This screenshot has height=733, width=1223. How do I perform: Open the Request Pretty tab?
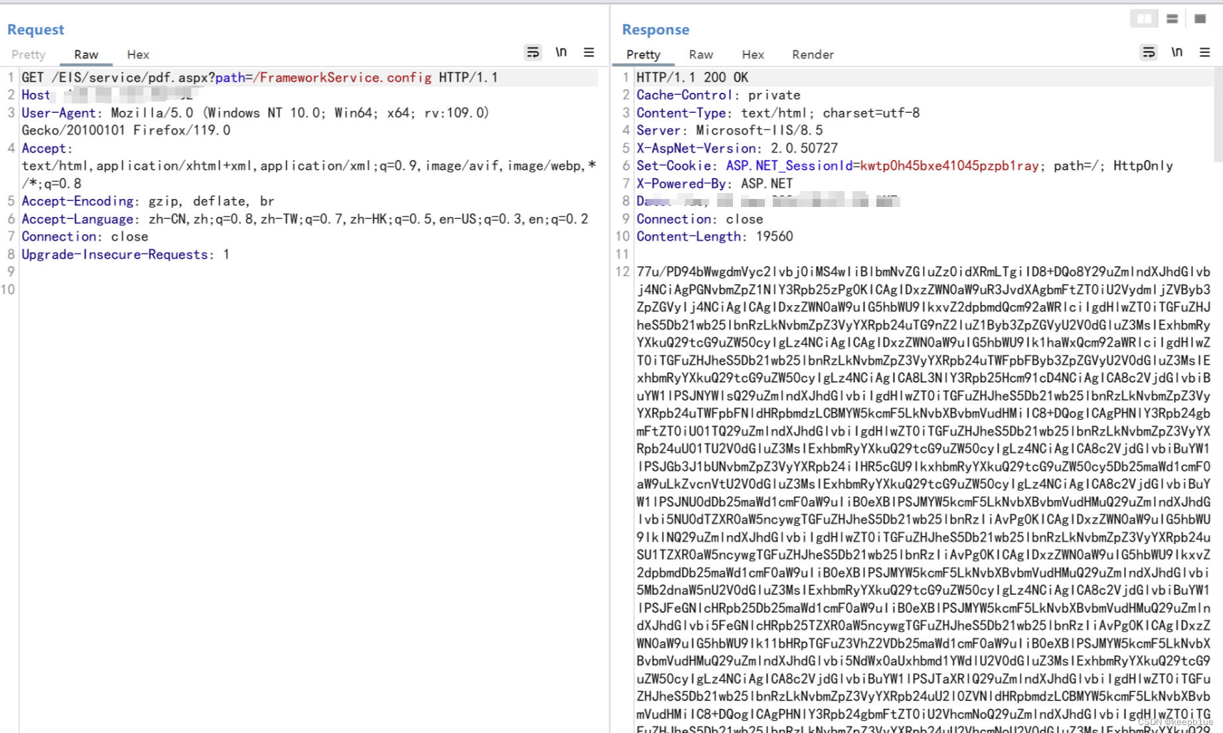(x=29, y=54)
